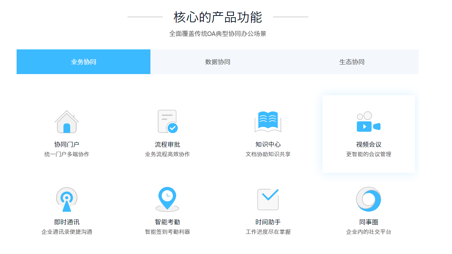Switch to the 数据协同 tab

(218, 62)
